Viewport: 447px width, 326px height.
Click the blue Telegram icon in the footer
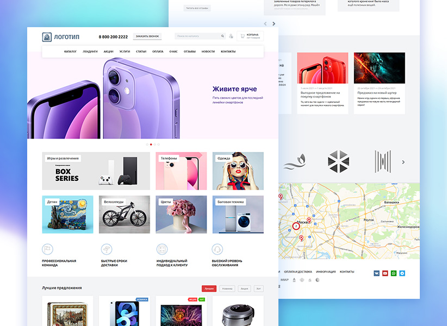coord(402,273)
